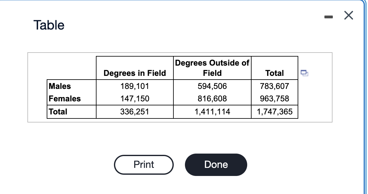Select the value 189,101
368x194 pixels.
[135, 86]
